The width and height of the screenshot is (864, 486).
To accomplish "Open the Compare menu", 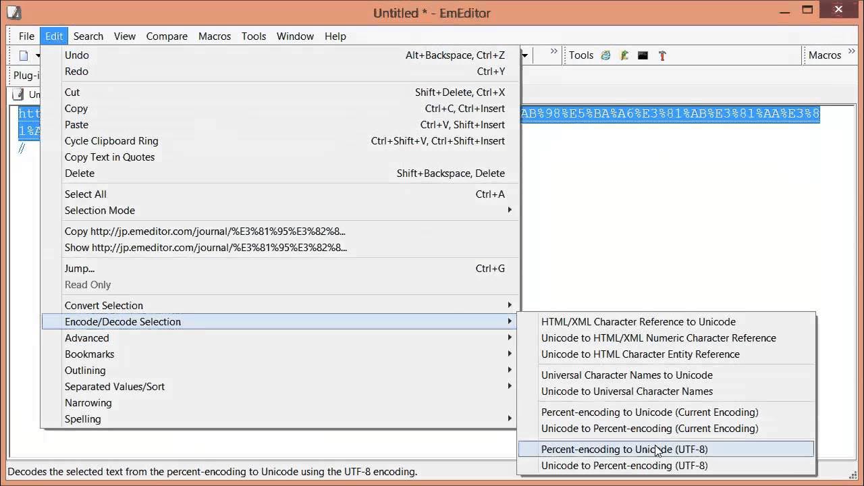I will (167, 36).
